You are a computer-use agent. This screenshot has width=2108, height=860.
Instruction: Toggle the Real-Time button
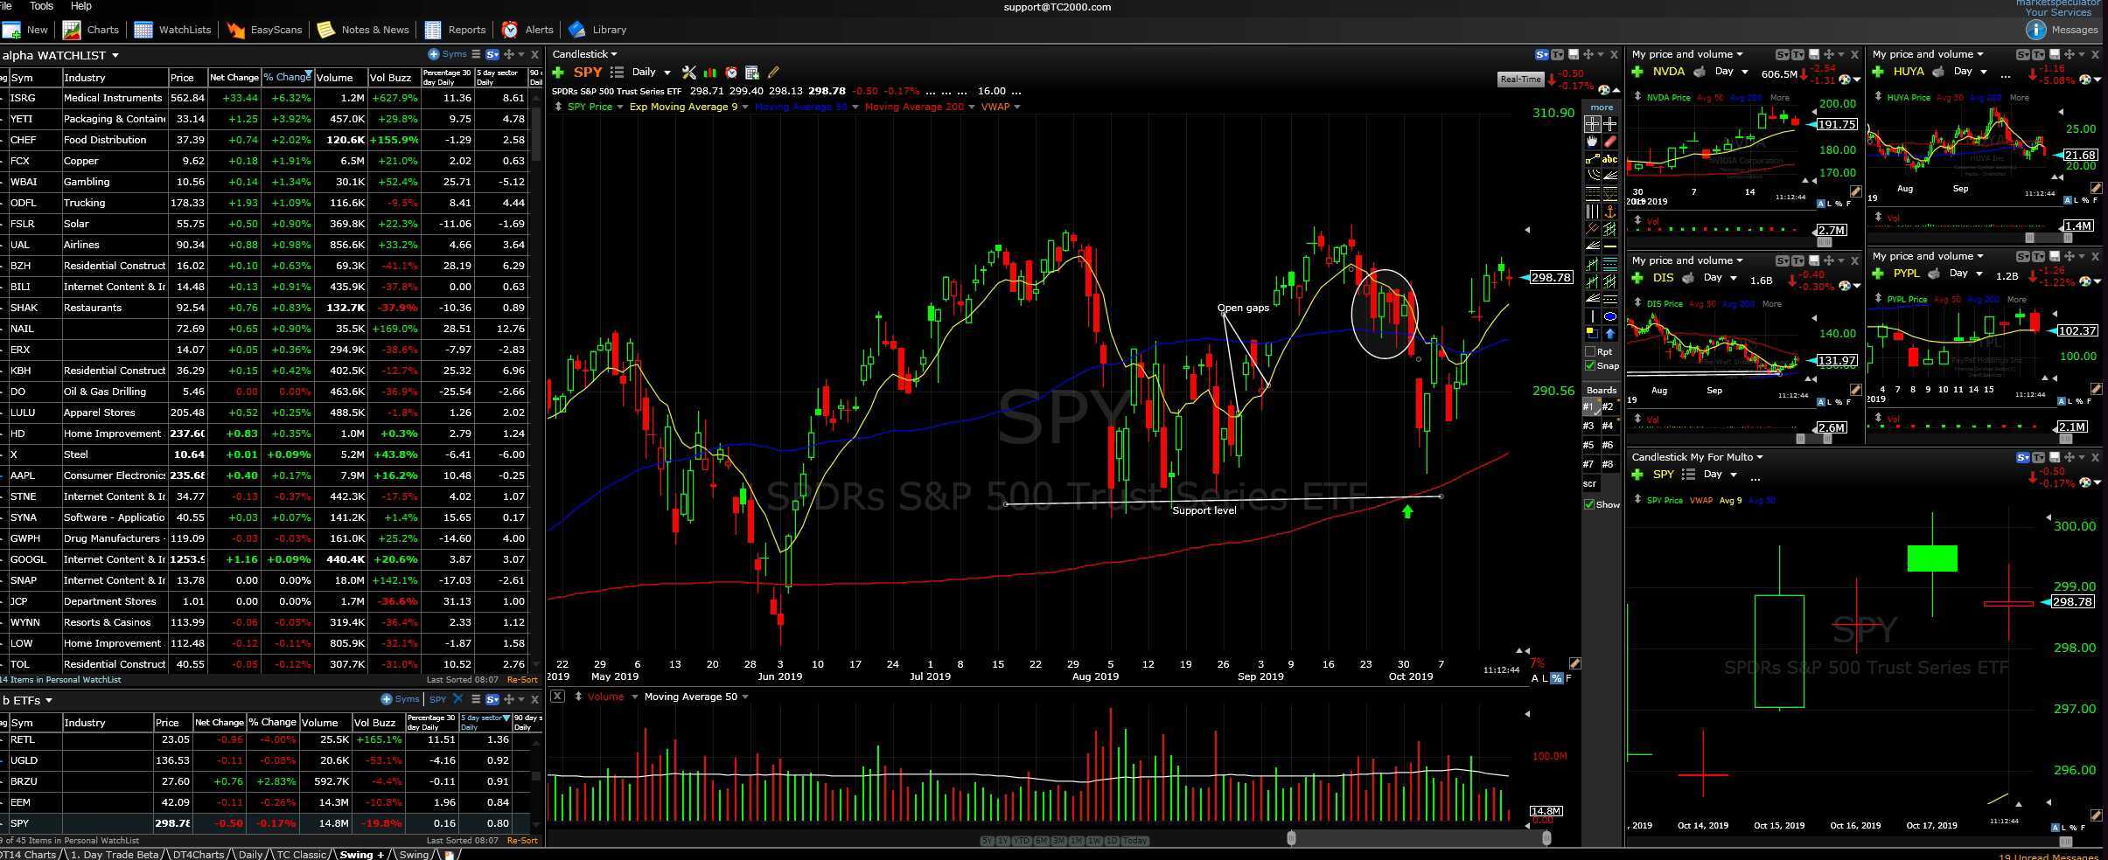(x=1520, y=80)
